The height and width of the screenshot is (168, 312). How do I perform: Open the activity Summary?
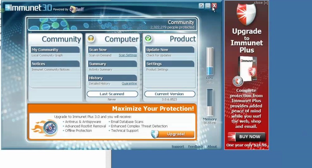[112, 64]
